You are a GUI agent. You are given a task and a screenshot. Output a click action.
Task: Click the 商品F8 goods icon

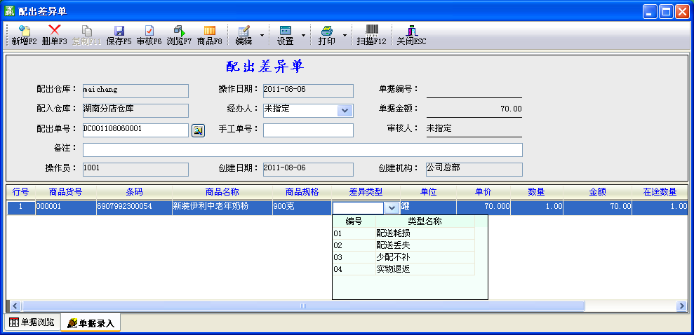tap(209, 31)
